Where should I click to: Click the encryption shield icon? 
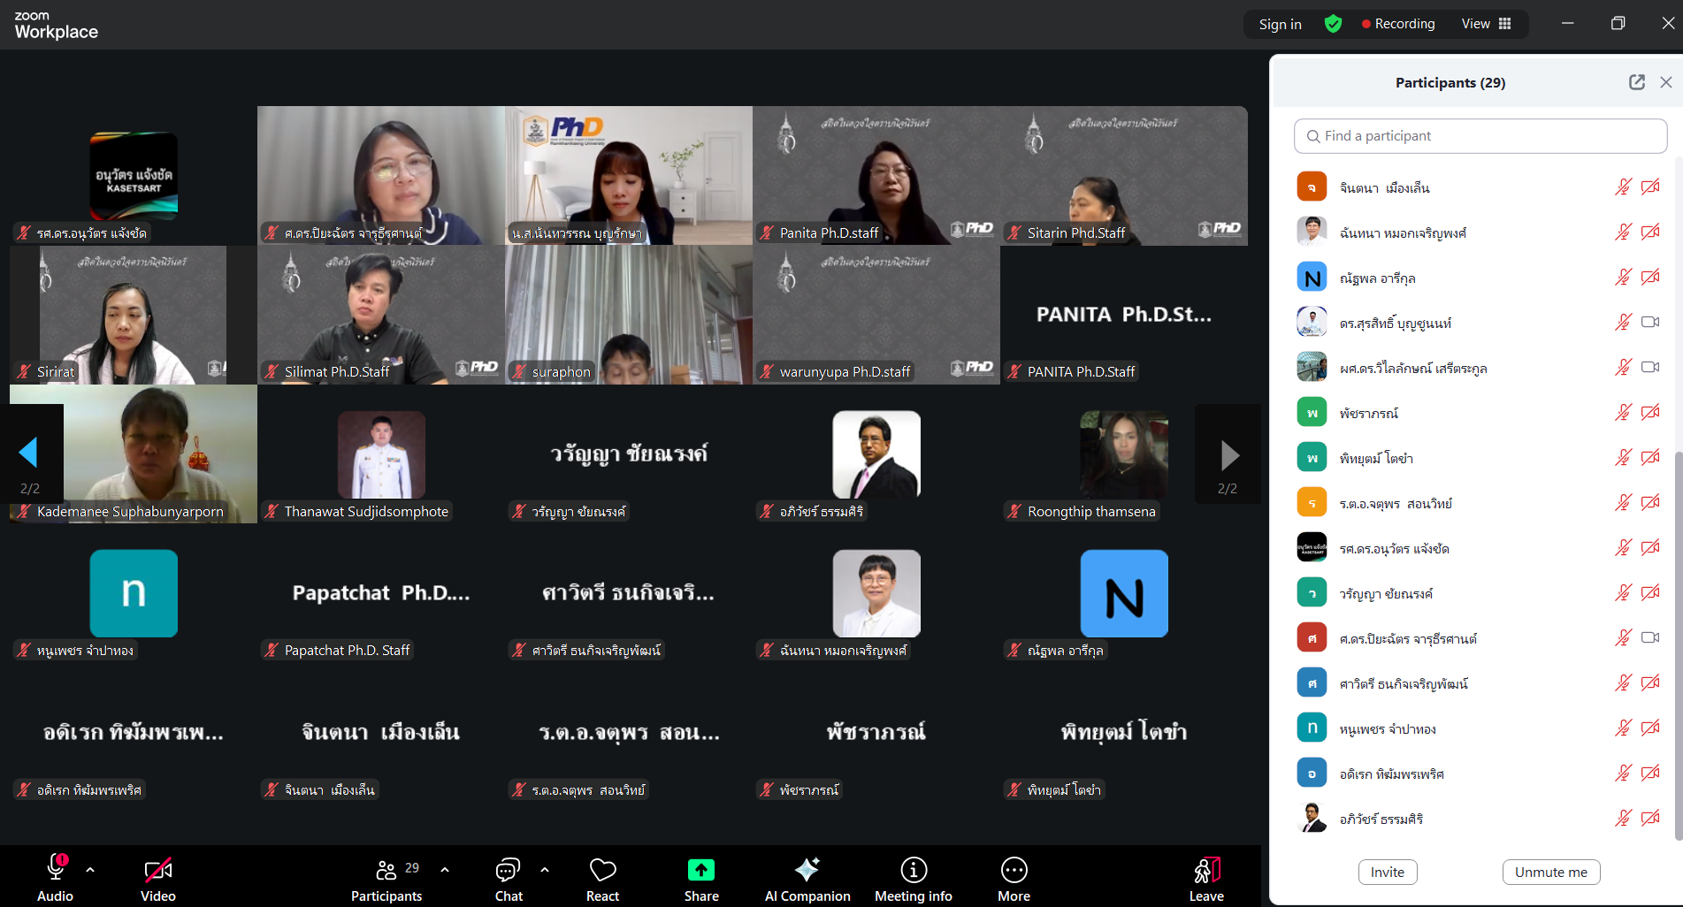(1333, 24)
